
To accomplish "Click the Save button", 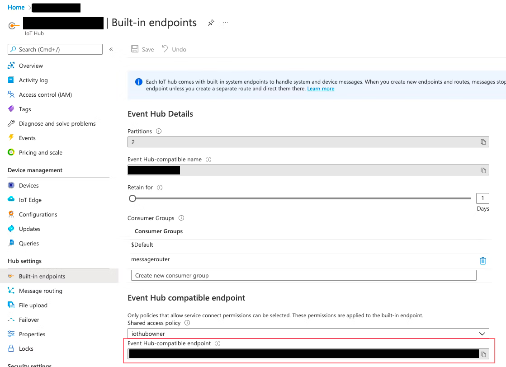I will pos(142,49).
